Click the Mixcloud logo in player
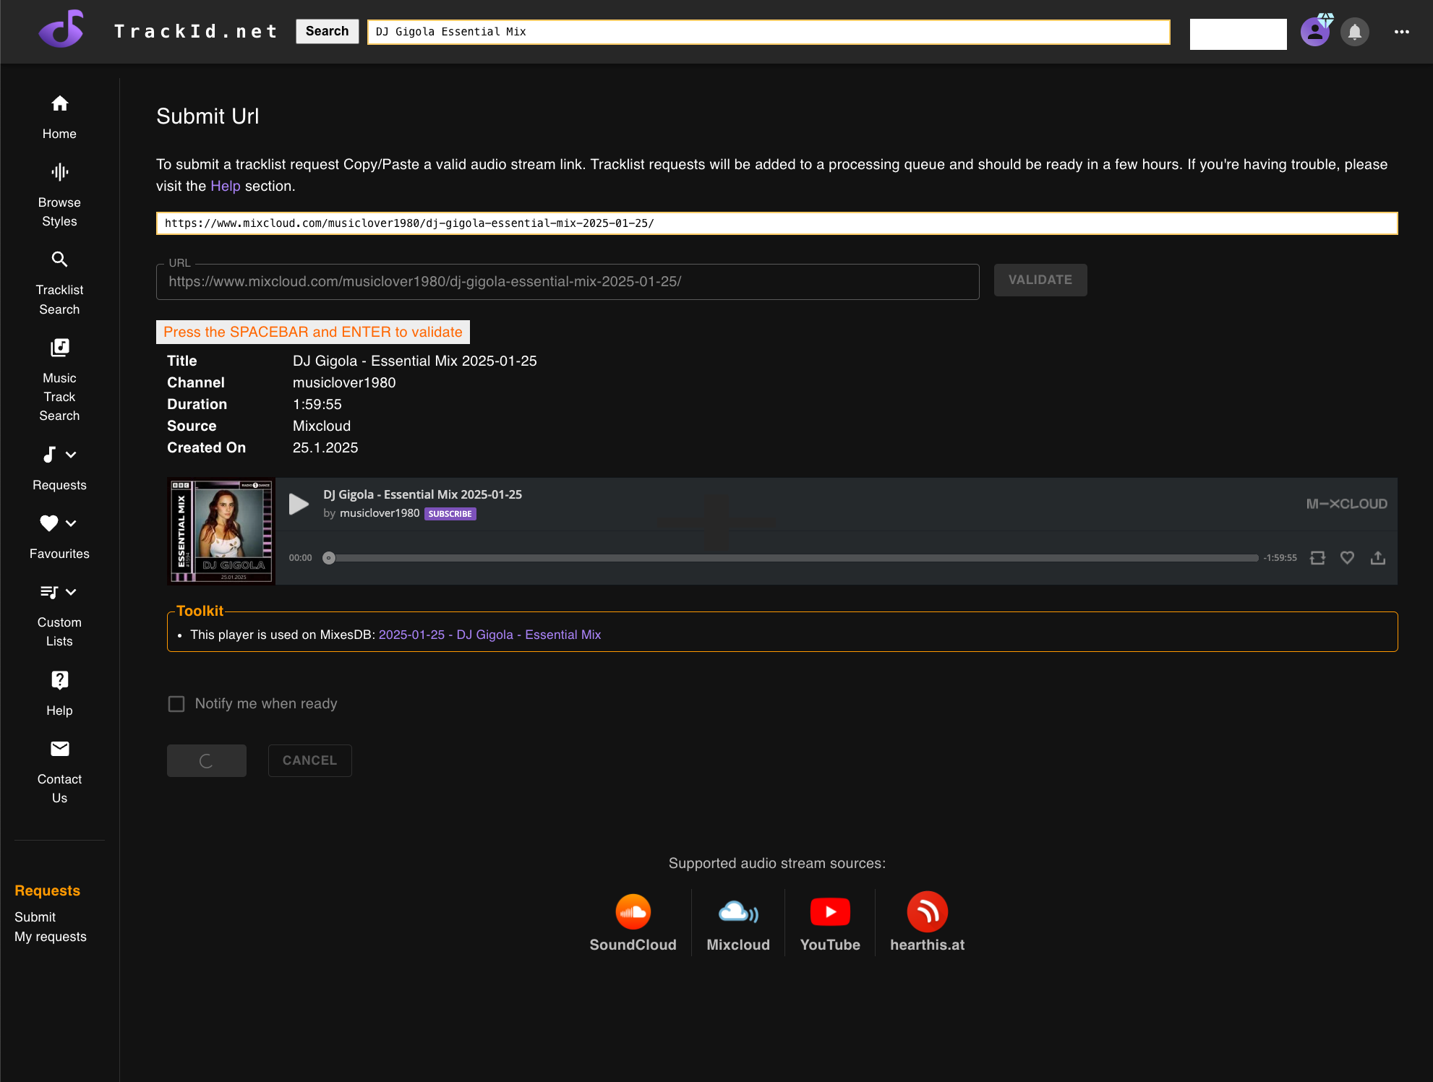1433x1082 pixels. (x=1346, y=504)
